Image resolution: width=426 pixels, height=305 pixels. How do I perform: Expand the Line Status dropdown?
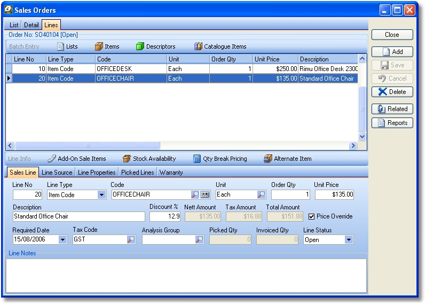(349, 240)
